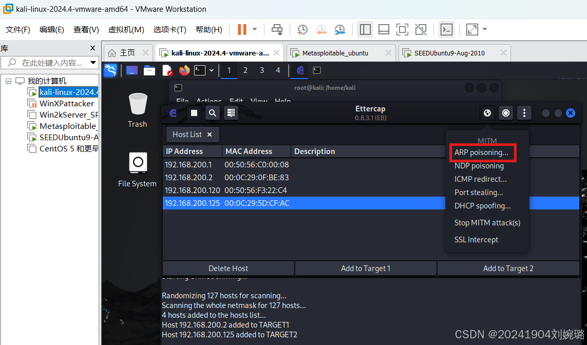
Task: Click Ettercap's MITM globe menu button
Action: pos(487,112)
